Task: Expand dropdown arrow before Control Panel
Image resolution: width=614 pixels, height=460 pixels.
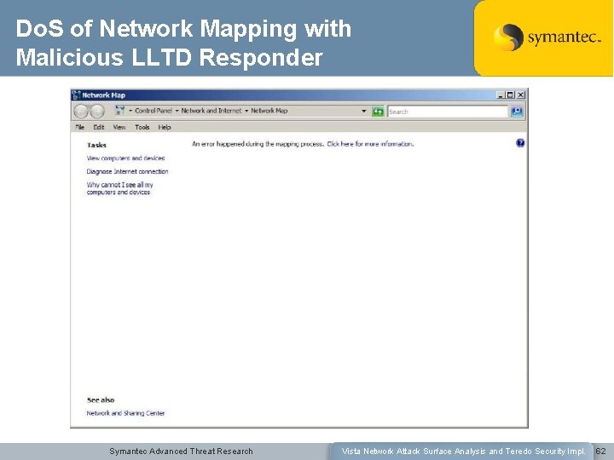Action: point(130,111)
